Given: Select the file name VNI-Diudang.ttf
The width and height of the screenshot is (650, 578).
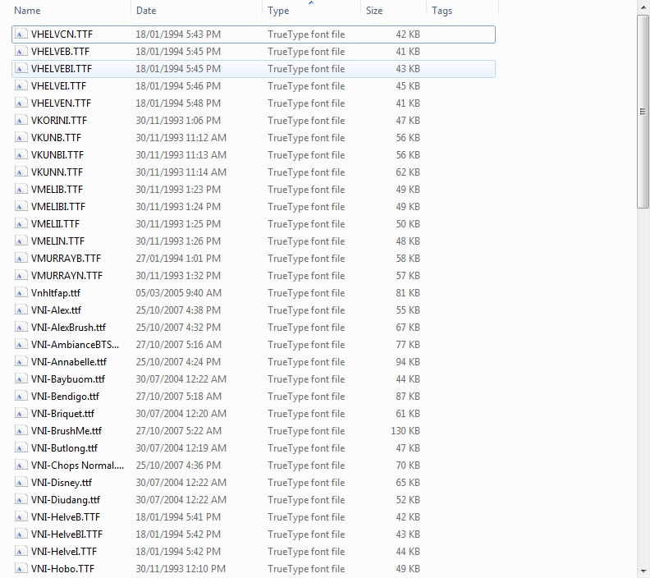Looking at the screenshot, I should 66,500.
